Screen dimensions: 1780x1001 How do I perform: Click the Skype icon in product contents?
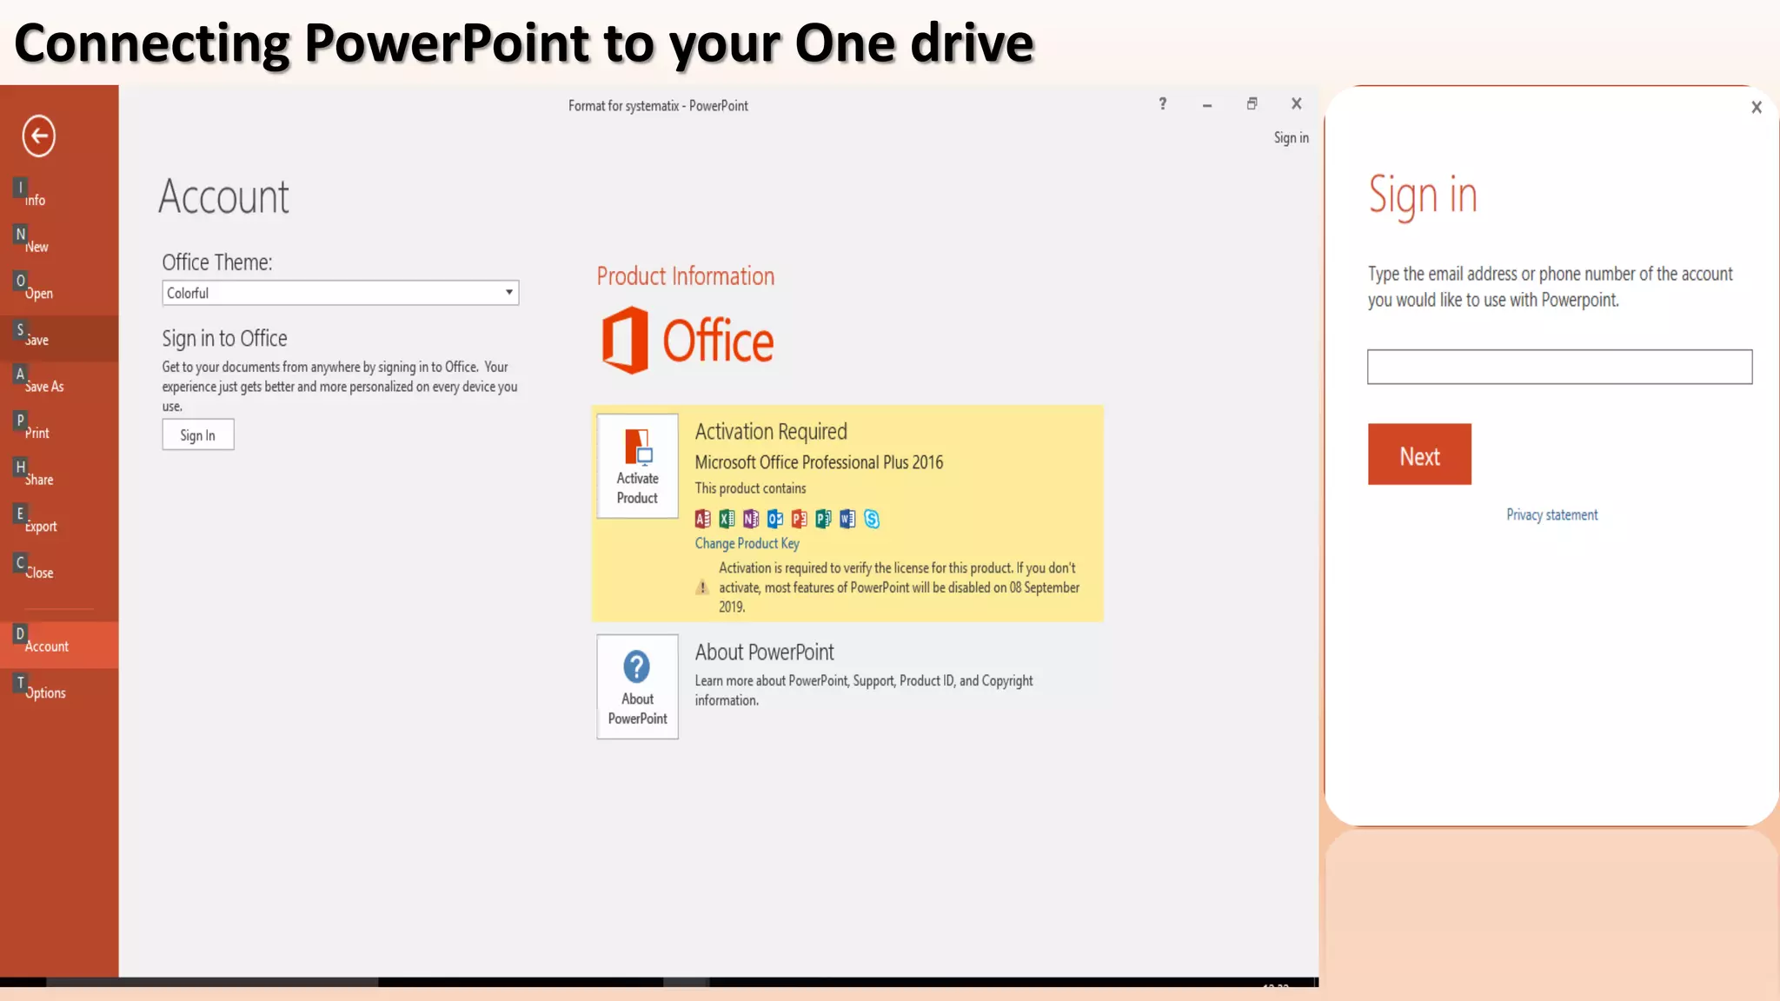coord(872,519)
